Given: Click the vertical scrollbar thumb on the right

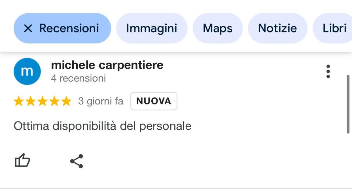Looking at the screenshot, I should [x=348, y=104].
